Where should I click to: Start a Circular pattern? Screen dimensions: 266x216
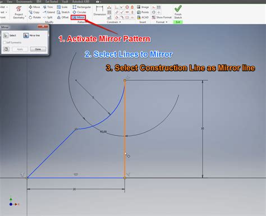pos(79,12)
